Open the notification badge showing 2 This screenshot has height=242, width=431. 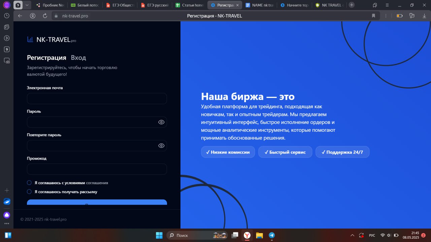(x=423, y=235)
